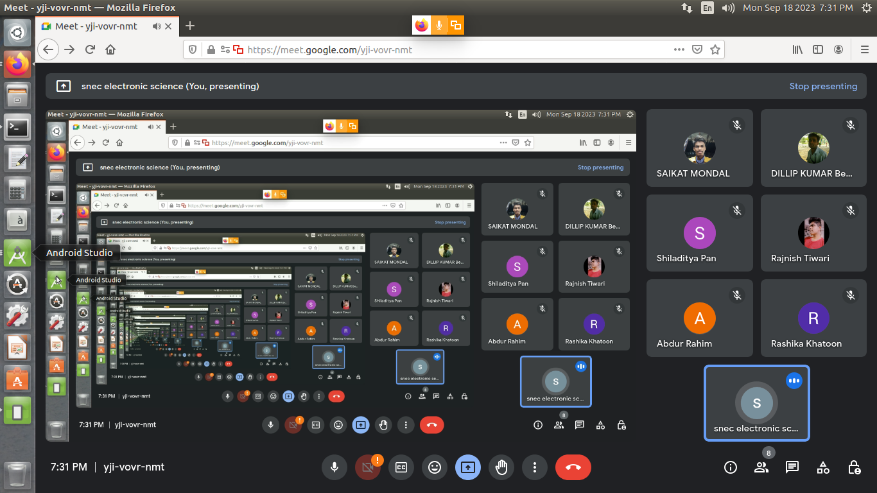Open activities icon in Meet
The image size is (877, 493).
823,467
